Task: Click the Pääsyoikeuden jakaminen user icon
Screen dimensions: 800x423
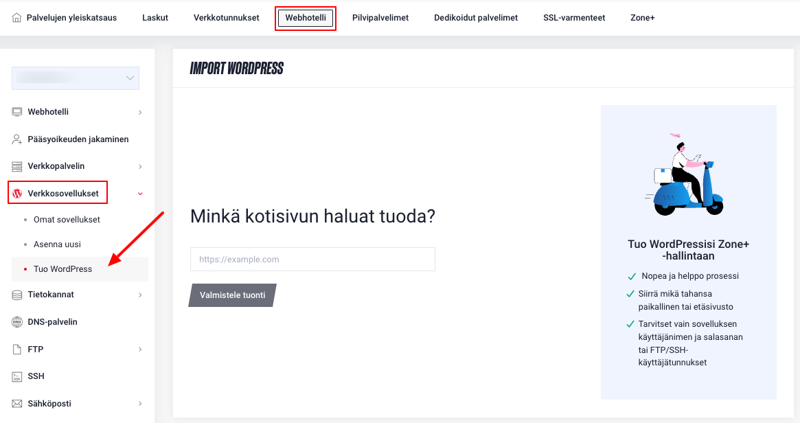Action: coord(17,139)
